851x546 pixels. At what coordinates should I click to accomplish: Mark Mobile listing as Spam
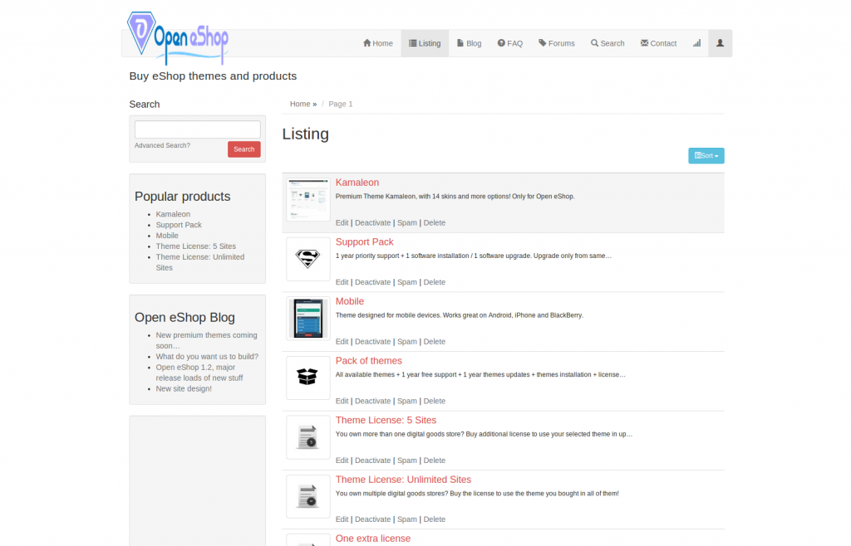tap(407, 342)
